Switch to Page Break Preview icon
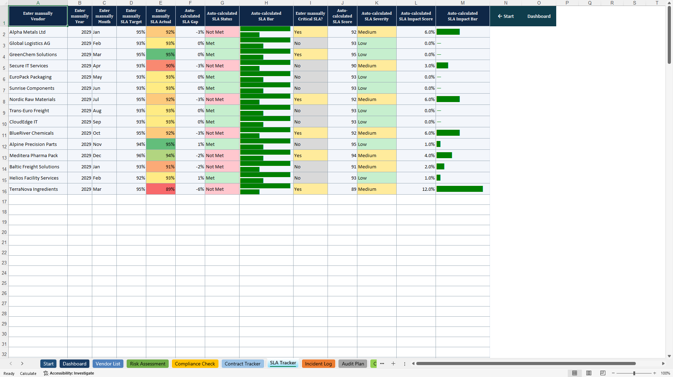This screenshot has width=673, height=377. point(603,373)
